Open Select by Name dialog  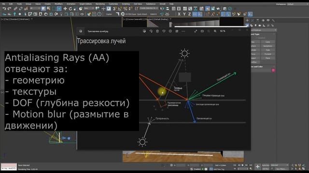pyautogui.click(x=48, y=9)
